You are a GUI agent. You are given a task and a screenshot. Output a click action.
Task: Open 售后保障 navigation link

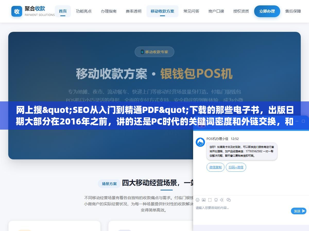tap(293, 11)
